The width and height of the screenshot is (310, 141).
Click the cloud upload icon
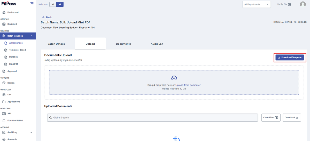(174, 78)
